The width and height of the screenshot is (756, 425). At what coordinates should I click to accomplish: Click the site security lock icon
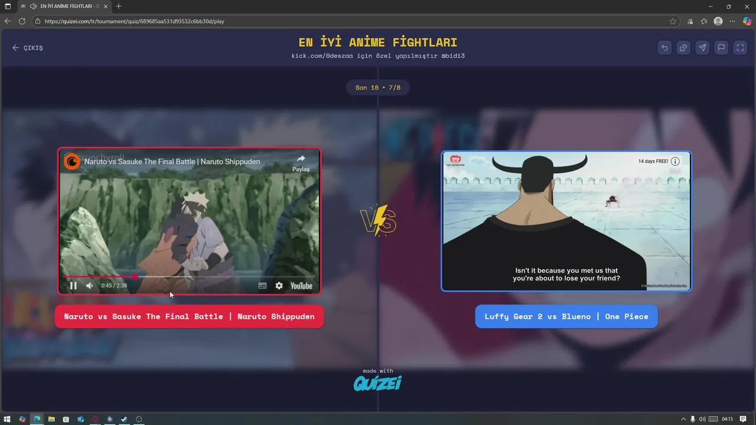(38, 21)
